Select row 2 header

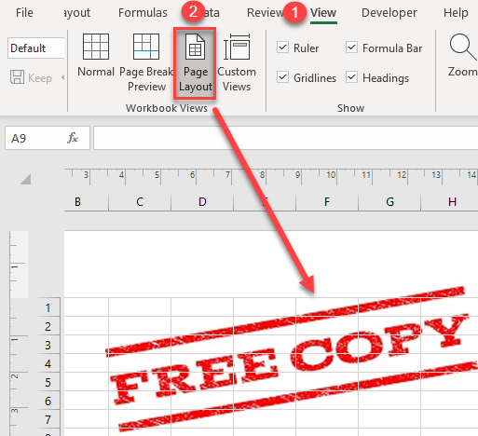[x=48, y=326]
